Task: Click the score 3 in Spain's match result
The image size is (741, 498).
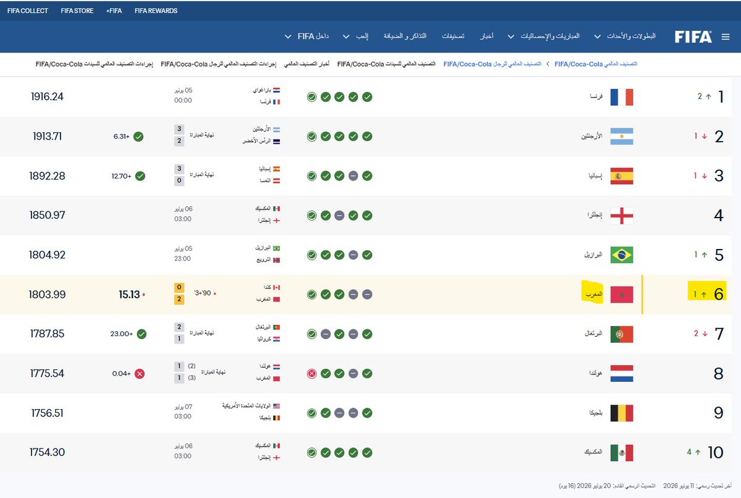Action: (179, 169)
